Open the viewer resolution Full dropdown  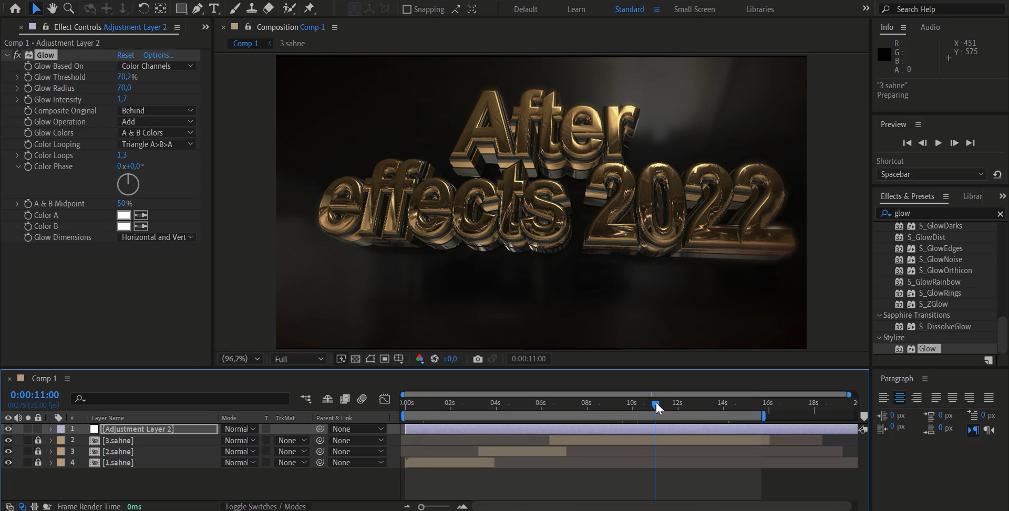(298, 359)
